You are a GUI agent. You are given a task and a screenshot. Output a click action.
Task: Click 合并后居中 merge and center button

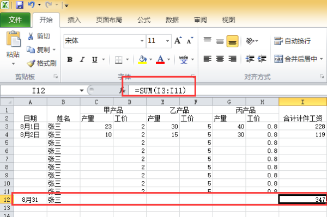[295, 59]
